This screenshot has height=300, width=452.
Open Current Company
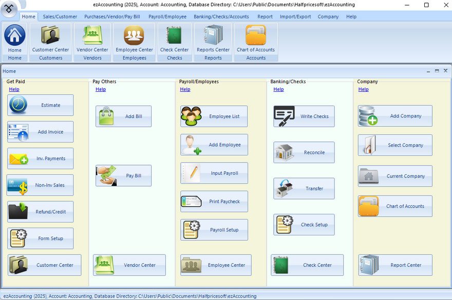(x=395, y=176)
